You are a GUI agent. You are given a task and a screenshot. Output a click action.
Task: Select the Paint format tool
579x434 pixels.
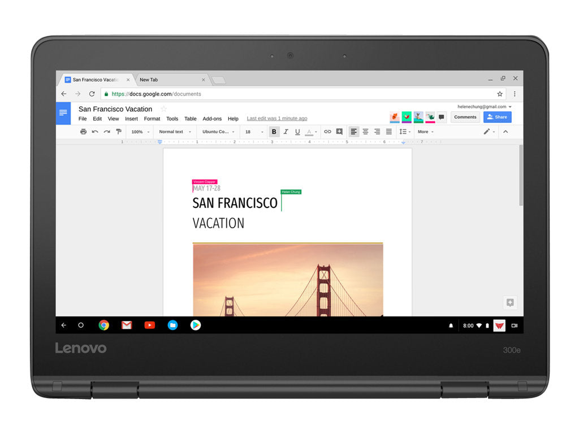click(x=118, y=132)
